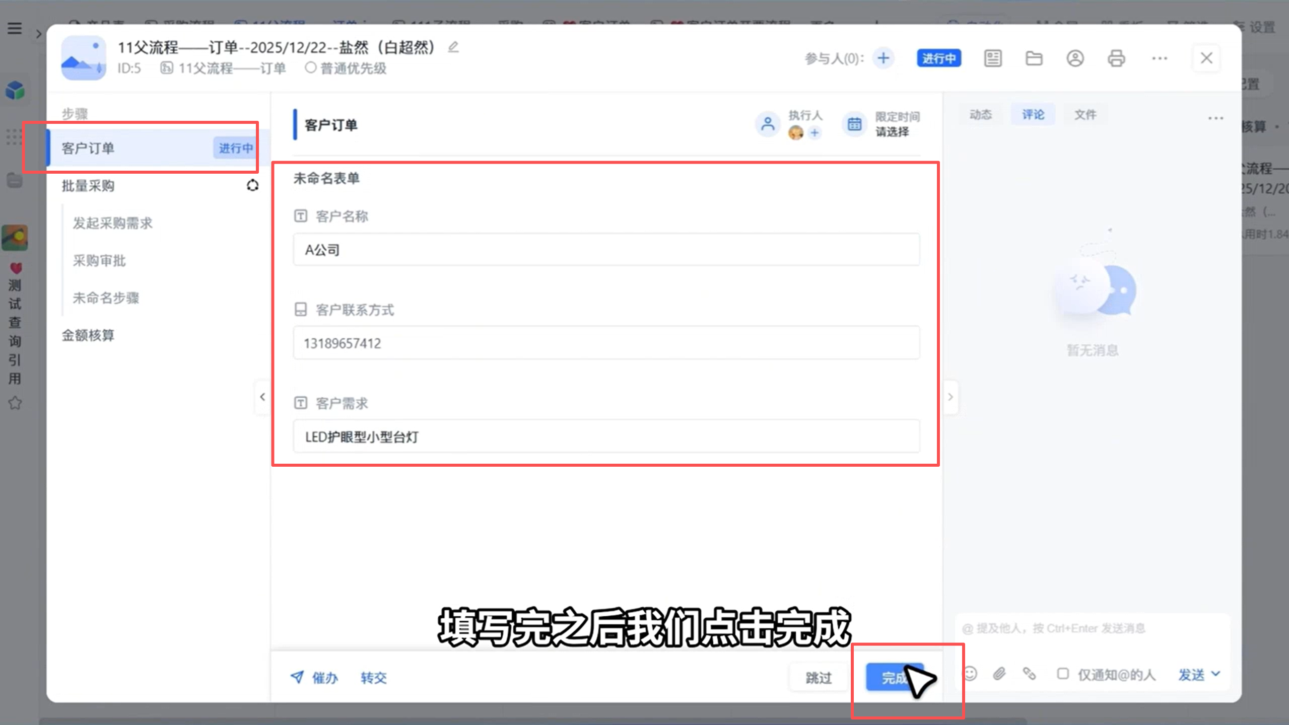Open the 11父流程——订单 workflow link
This screenshot has width=1289, height=725.
click(223, 68)
